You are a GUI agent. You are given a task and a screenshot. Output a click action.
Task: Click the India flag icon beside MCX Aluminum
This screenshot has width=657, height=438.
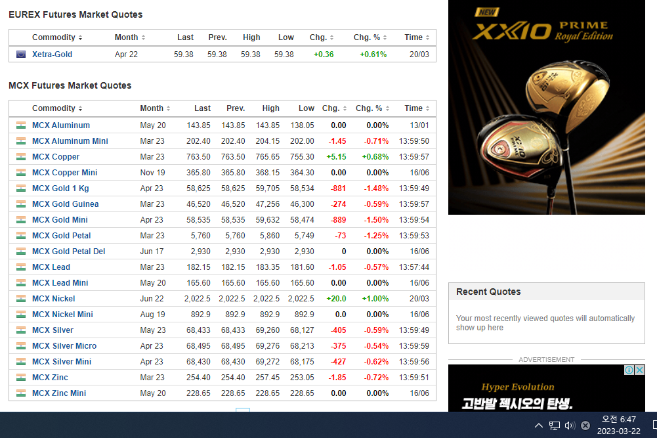pyautogui.click(x=21, y=125)
